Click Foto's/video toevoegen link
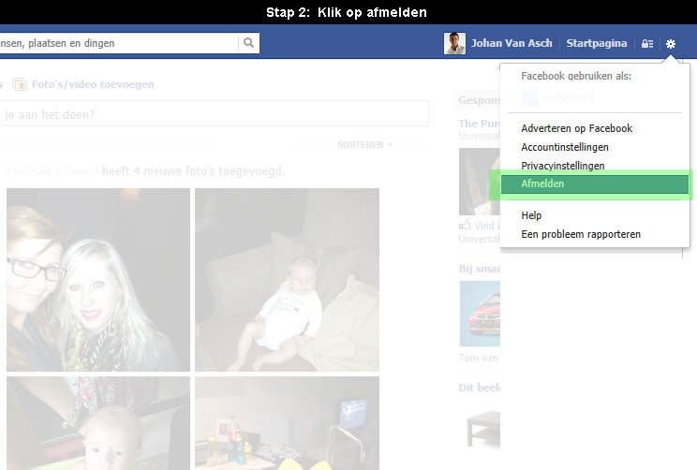697x470 pixels. pyautogui.click(x=93, y=84)
